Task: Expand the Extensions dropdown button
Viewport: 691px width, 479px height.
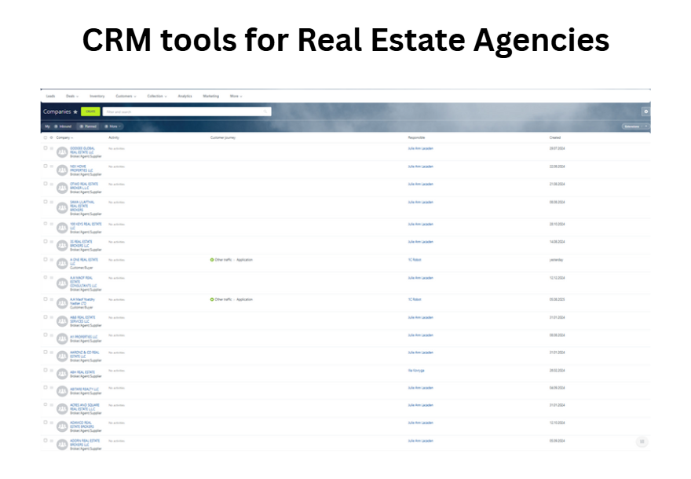Action: click(x=634, y=126)
